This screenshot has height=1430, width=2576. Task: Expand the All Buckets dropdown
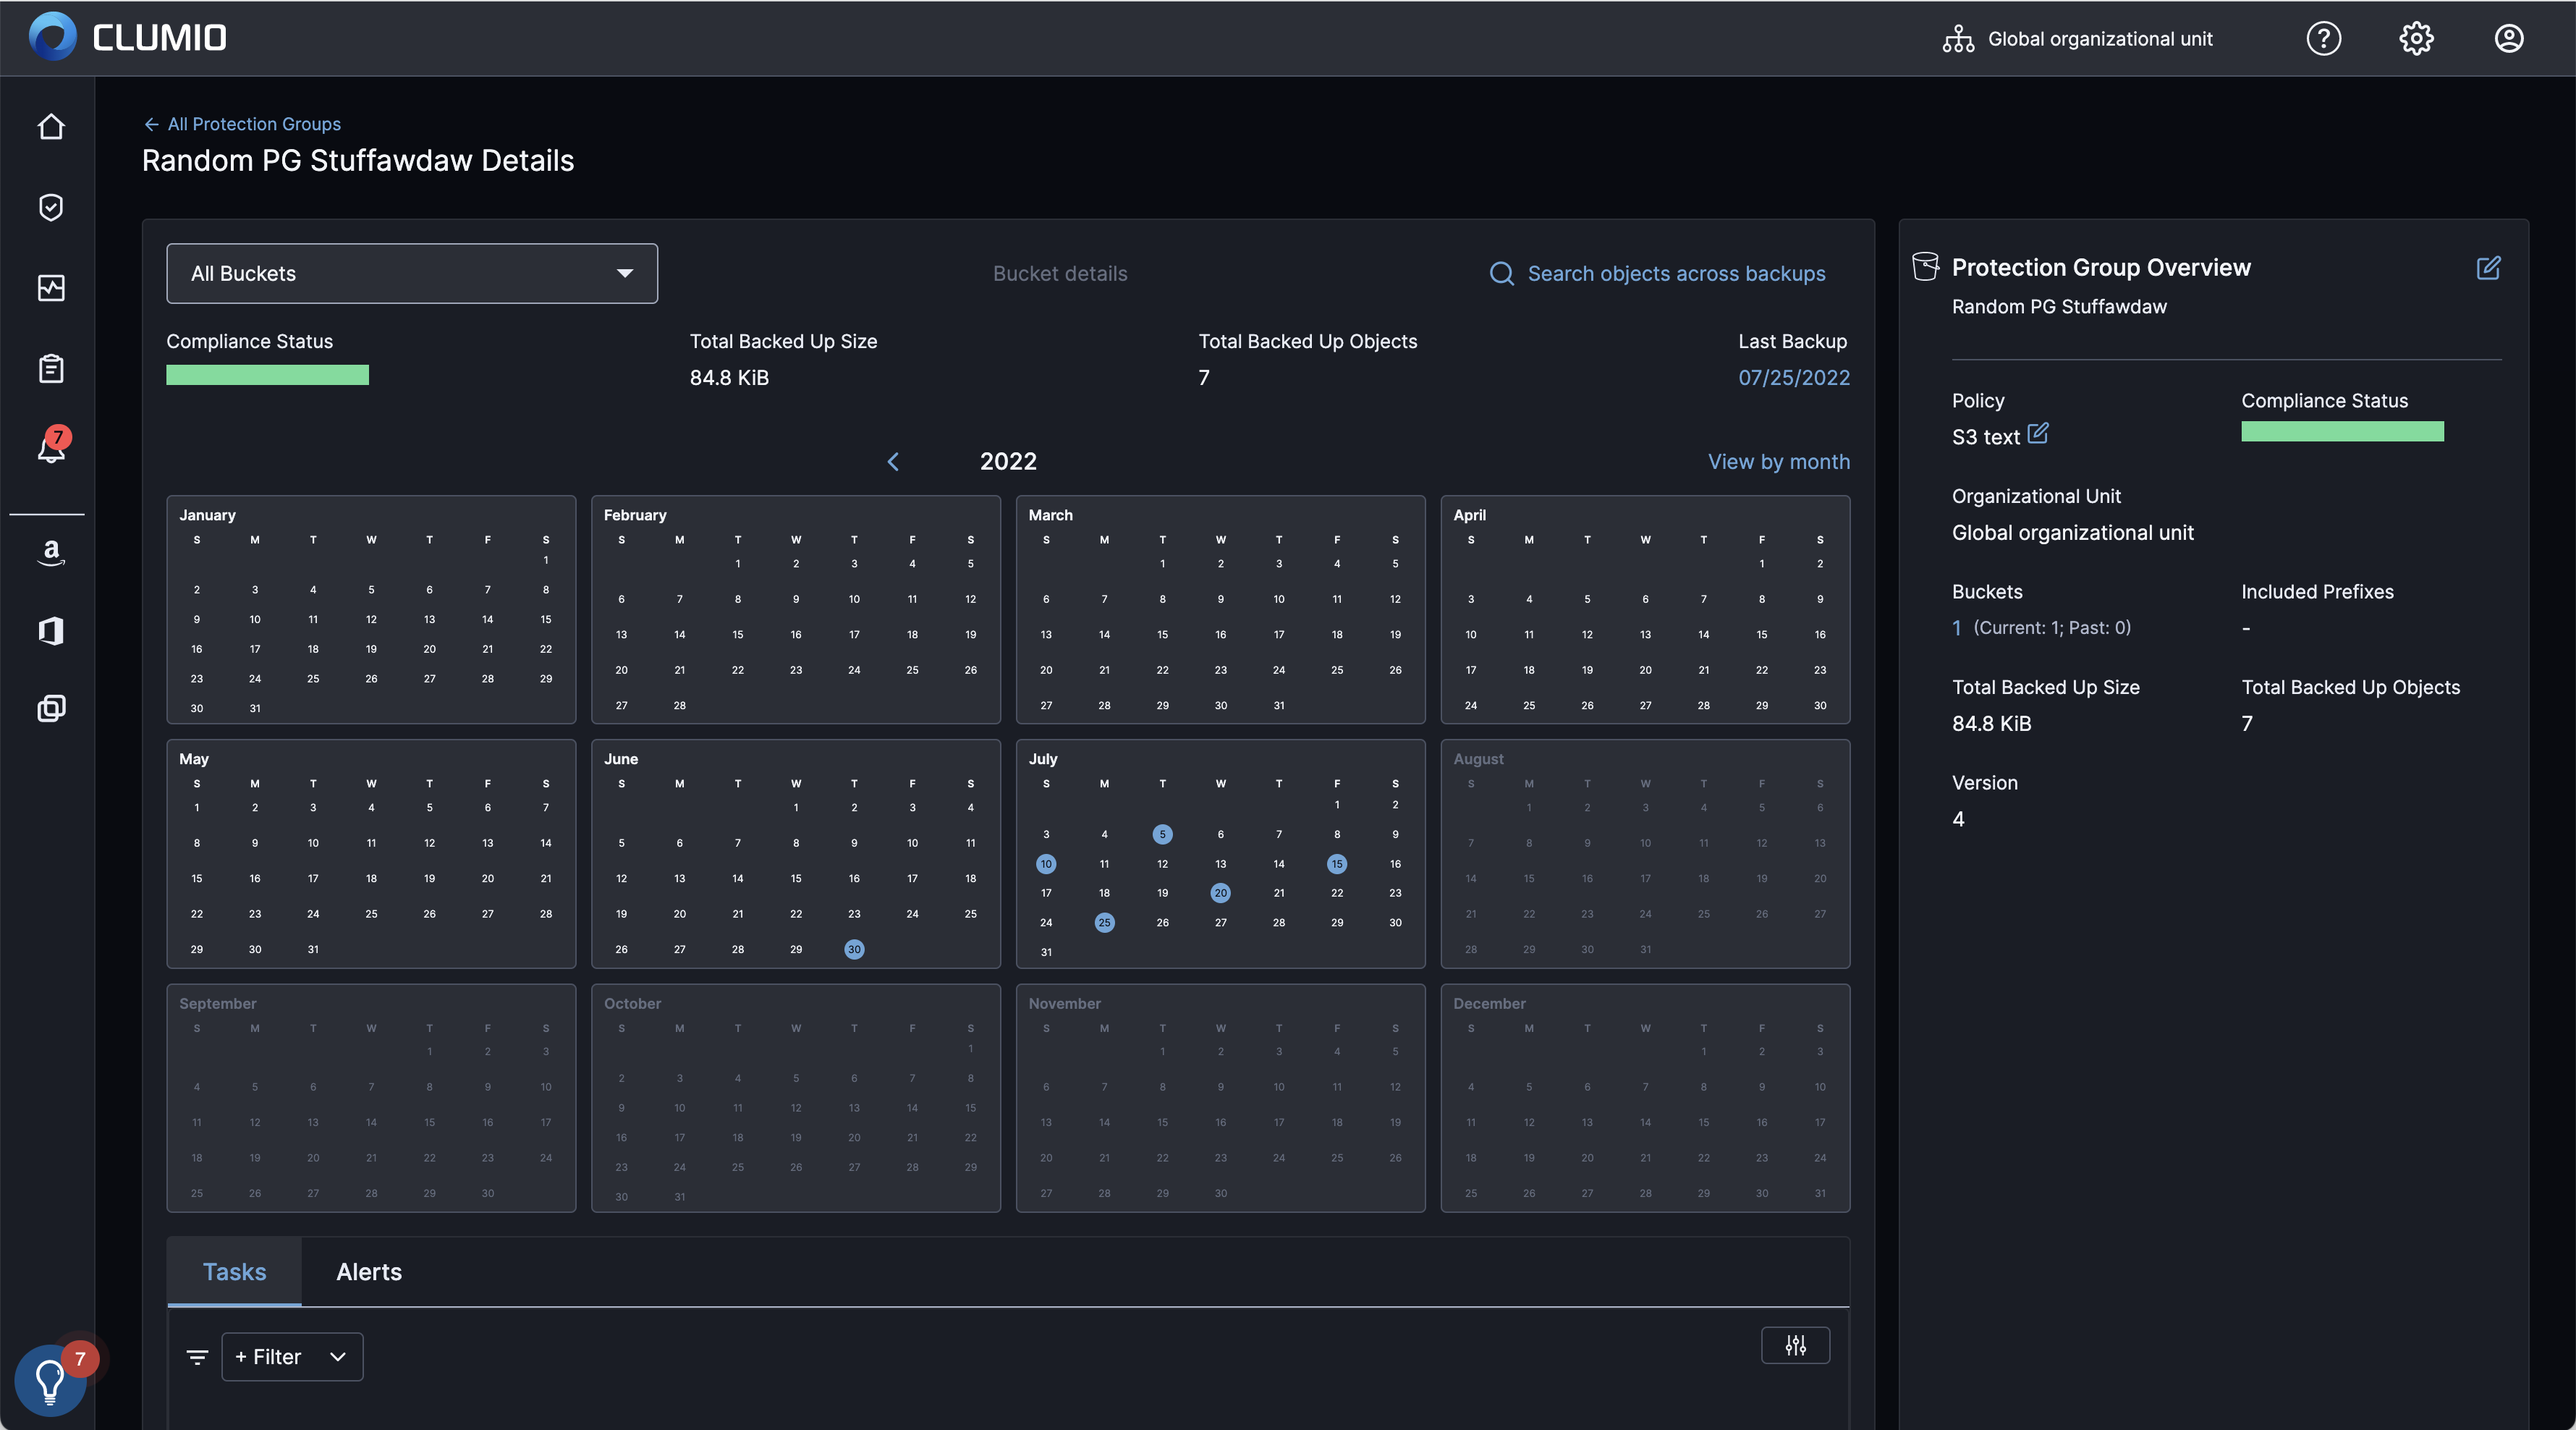[x=412, y=273]
